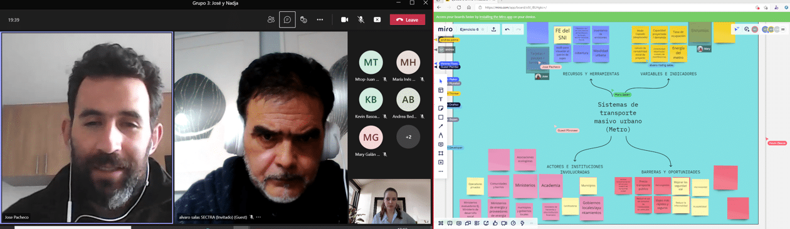Select the Text tool in Miro
Viewport: 790px width, 229px height.
point(441,99)
